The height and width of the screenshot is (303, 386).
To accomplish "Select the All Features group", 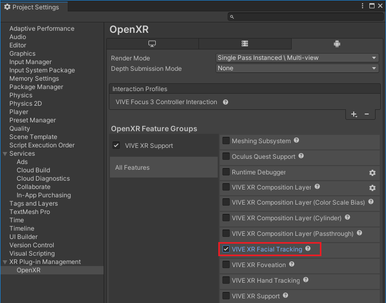I will 164,168.
